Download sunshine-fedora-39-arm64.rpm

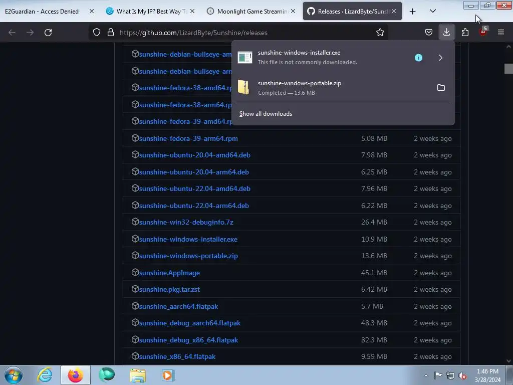[188, 138]
